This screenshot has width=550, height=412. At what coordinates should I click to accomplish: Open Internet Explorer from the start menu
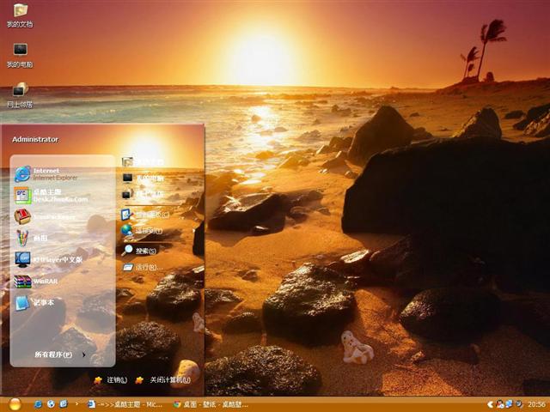(x=47, y=173)
